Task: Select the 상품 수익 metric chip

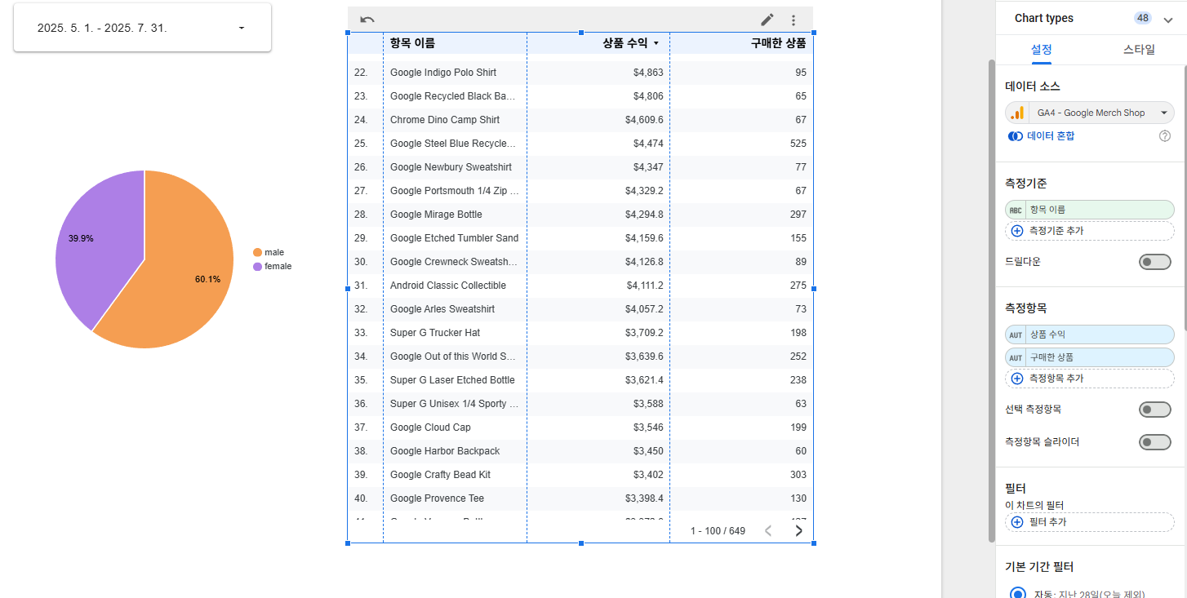Action: point(1090,334)
